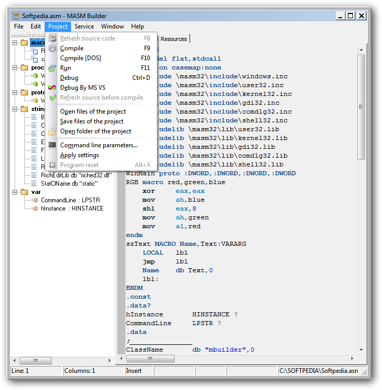Click the Run icon in Project menu
The height and width of the screenshot is (390, 382).
tap(52, 68)
